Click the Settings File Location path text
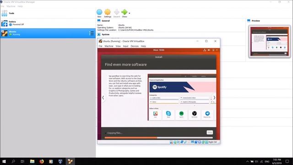The image size is (293, 165). pyautogui.click(x=136, y=30)
